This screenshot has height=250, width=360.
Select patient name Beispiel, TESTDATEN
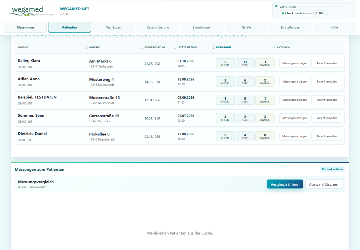(x=37, y=97)
